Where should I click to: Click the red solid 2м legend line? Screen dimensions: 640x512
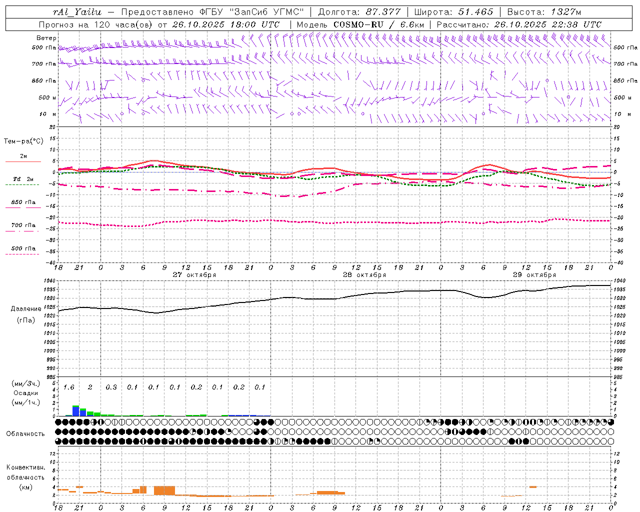23,162
